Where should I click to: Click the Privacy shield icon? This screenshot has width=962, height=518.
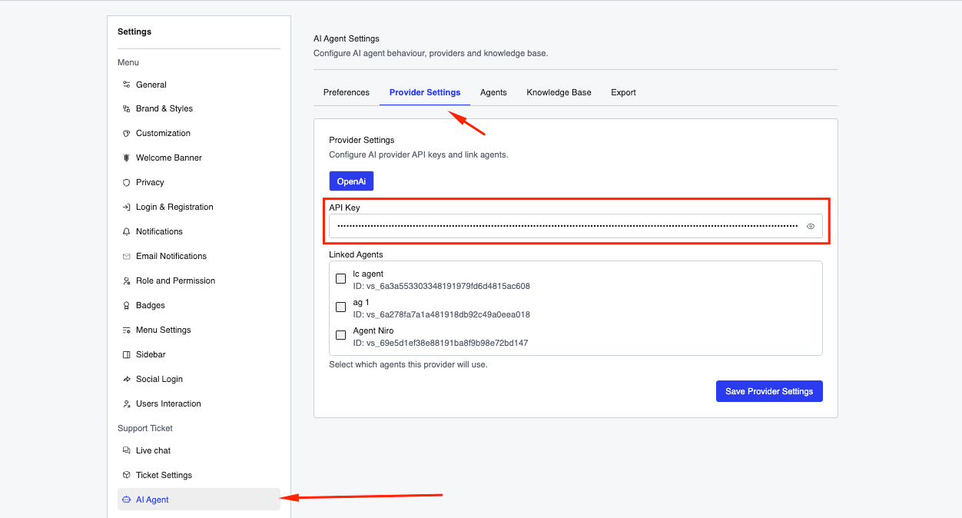click(127, 183)
